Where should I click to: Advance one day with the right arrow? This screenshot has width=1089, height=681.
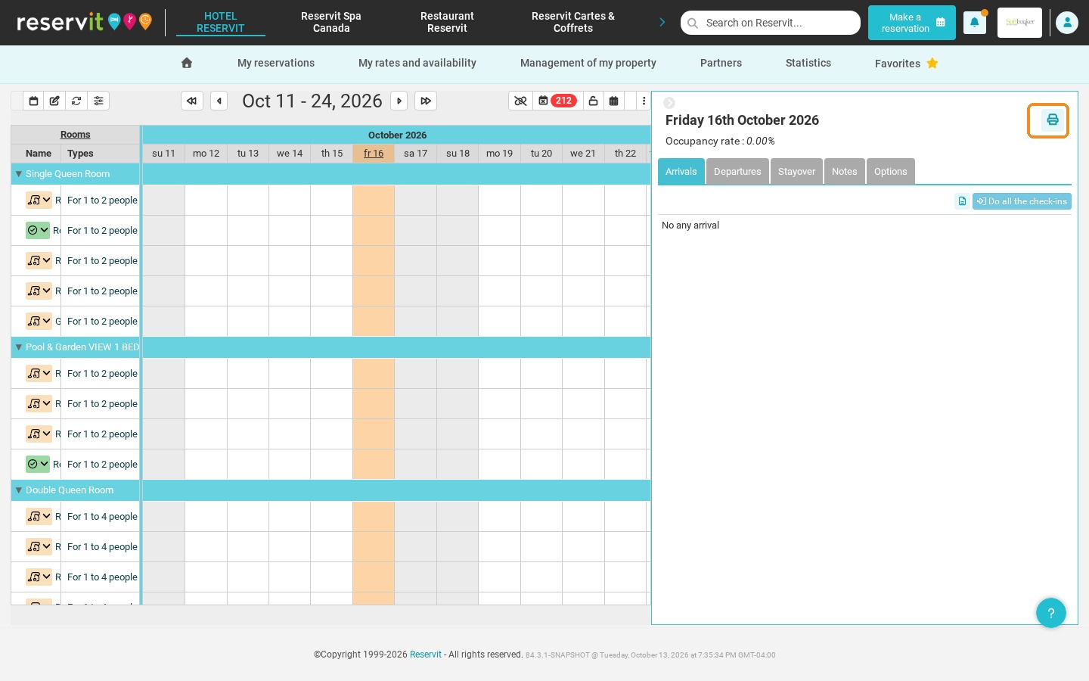coord(399,101)
